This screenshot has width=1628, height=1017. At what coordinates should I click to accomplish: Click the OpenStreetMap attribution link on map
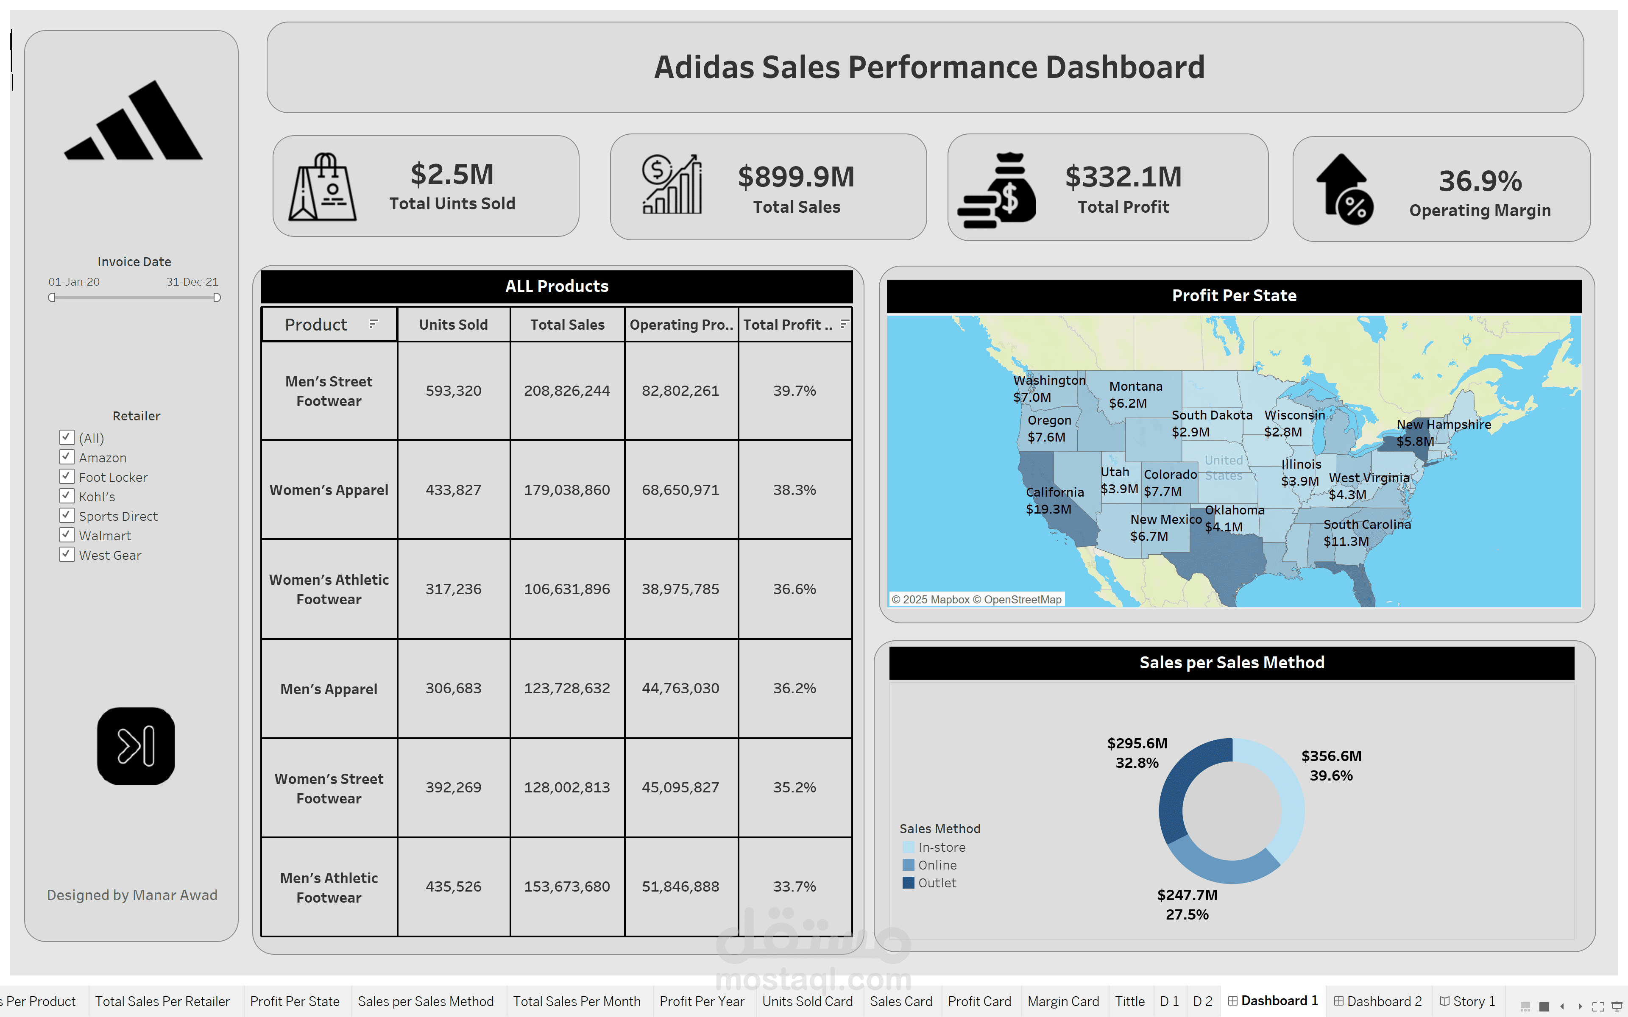(x=1017, y=599)
